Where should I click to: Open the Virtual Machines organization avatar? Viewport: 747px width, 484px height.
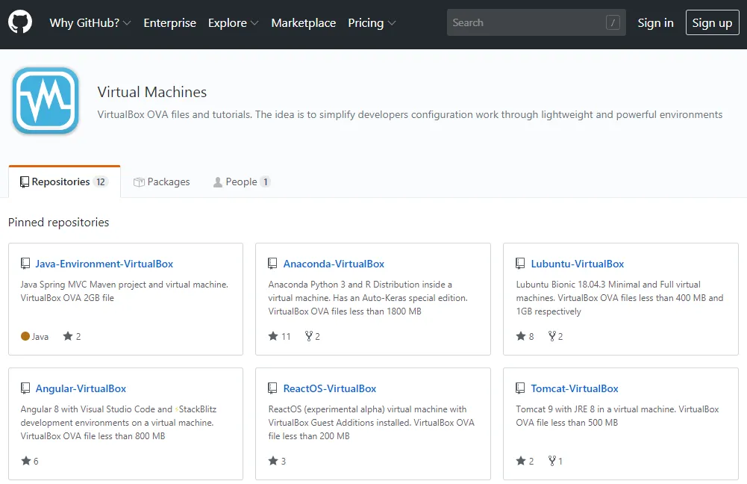coord(46,101)
